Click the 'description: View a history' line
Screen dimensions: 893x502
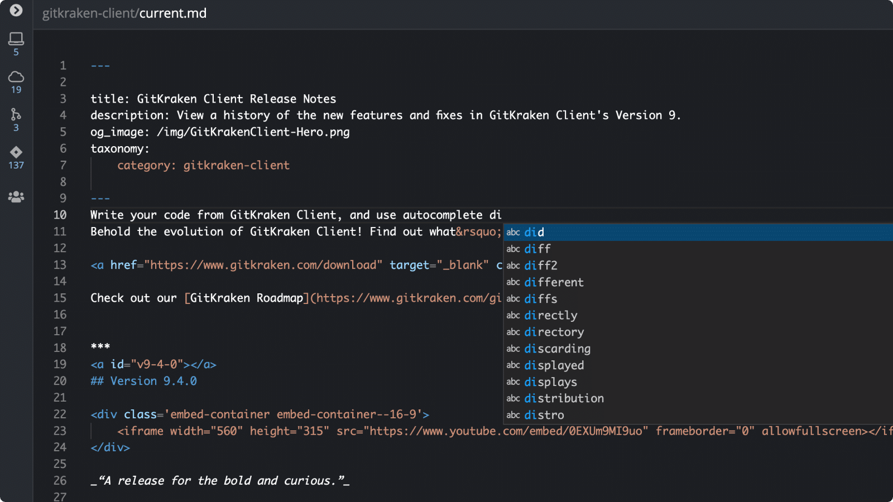pyautogui.click(x=386, y=115)
